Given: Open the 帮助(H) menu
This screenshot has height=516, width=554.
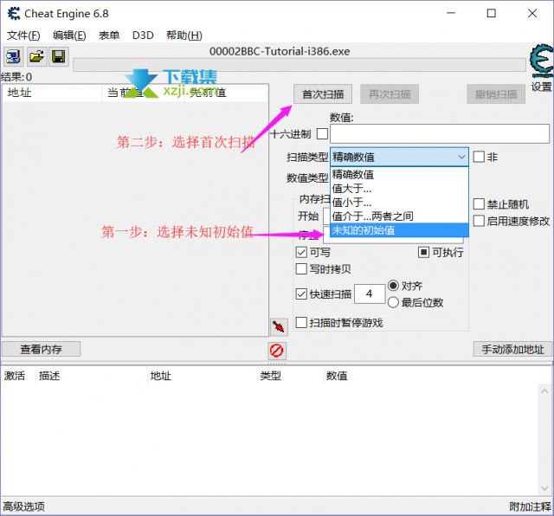Looking at the screenshot, I should tap(184, 35).
